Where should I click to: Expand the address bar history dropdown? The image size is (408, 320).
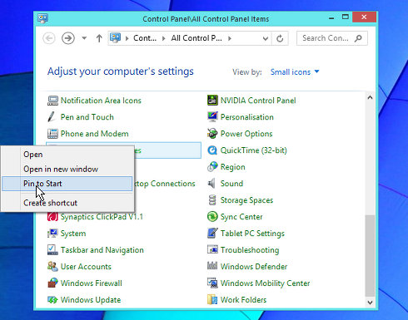click(x=266, y=38)
